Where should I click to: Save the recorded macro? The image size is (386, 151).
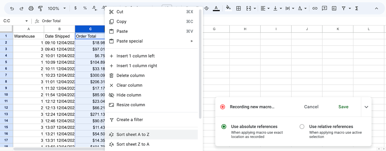click(x=343, y=107)
